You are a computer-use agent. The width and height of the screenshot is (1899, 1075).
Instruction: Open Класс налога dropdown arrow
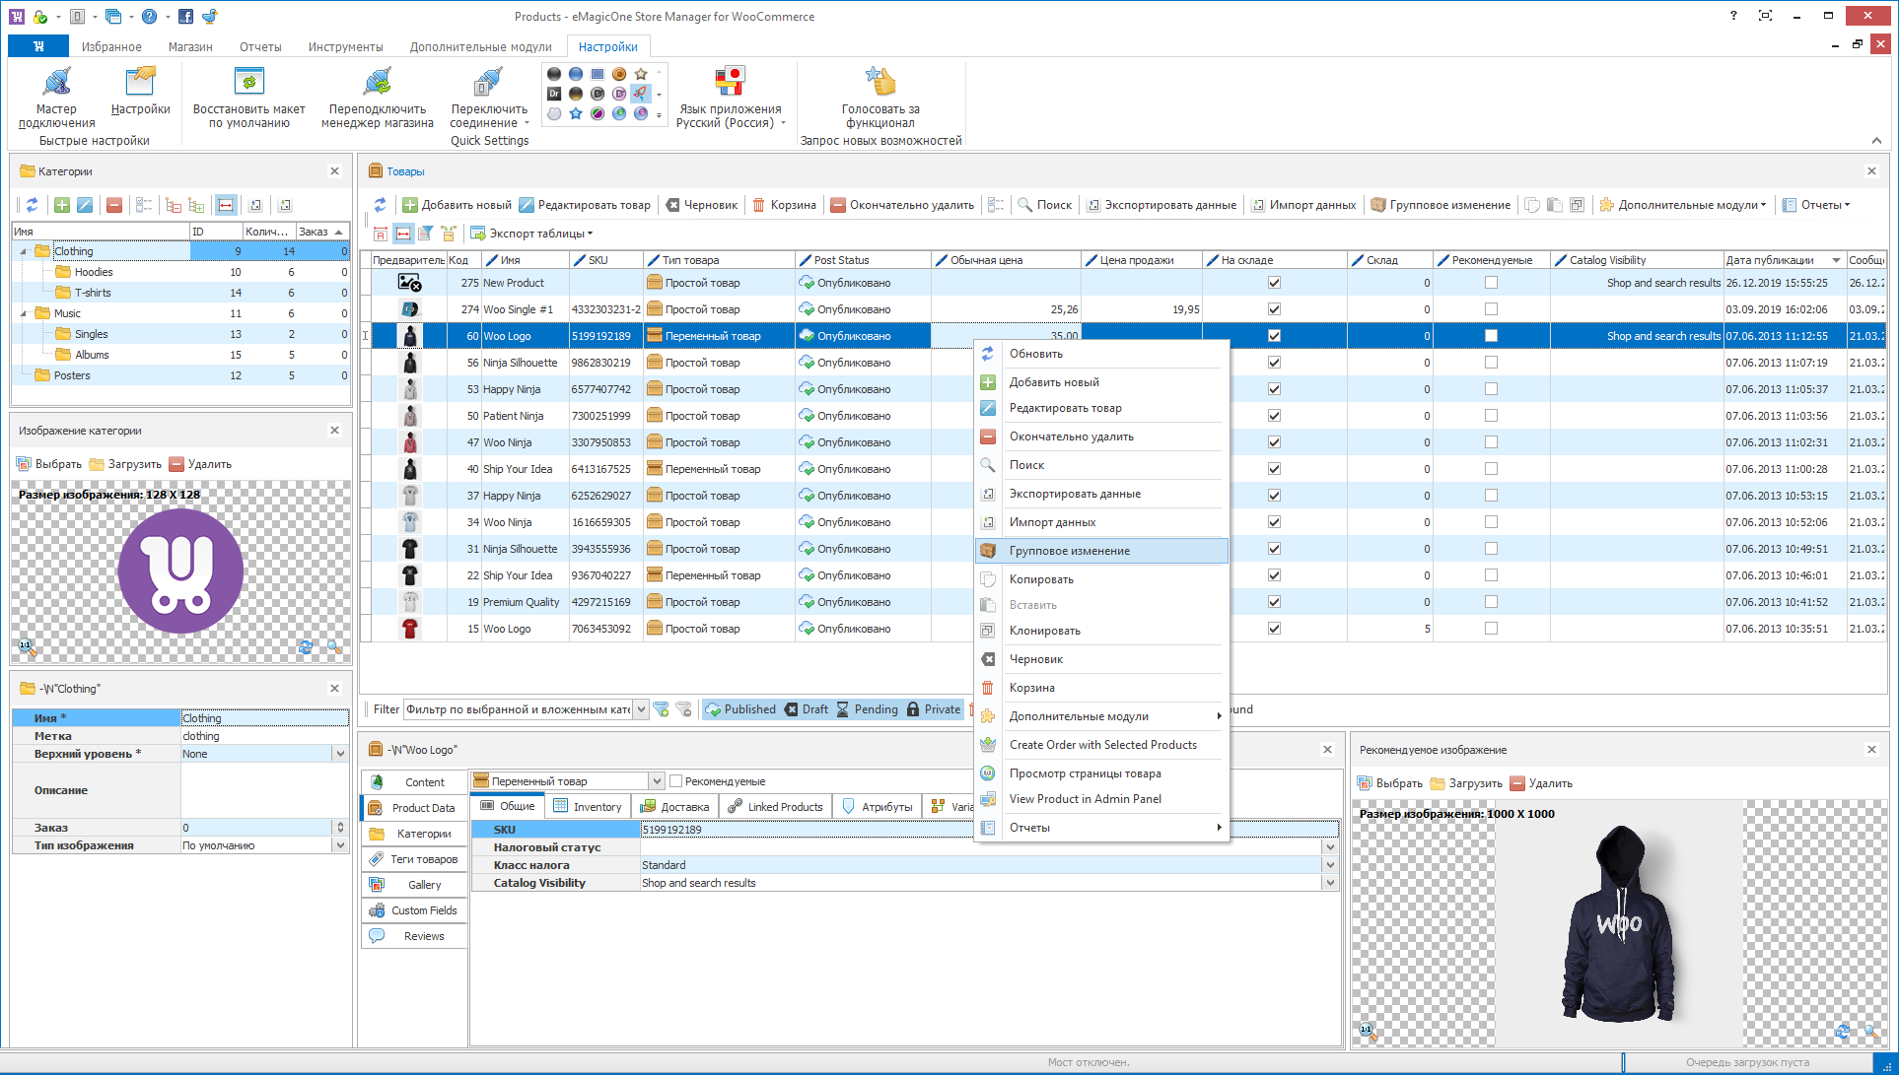pos(1330,865)
